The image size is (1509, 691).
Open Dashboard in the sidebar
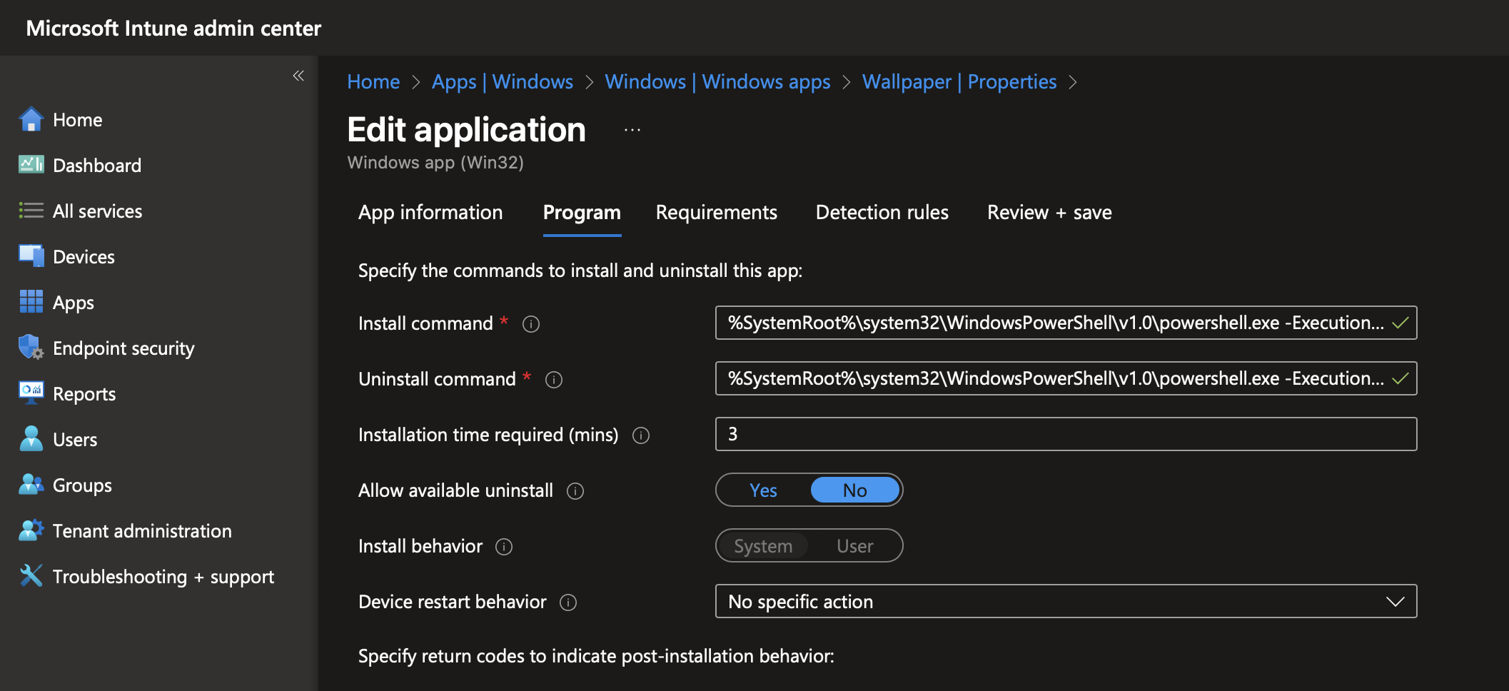point(97,166)
